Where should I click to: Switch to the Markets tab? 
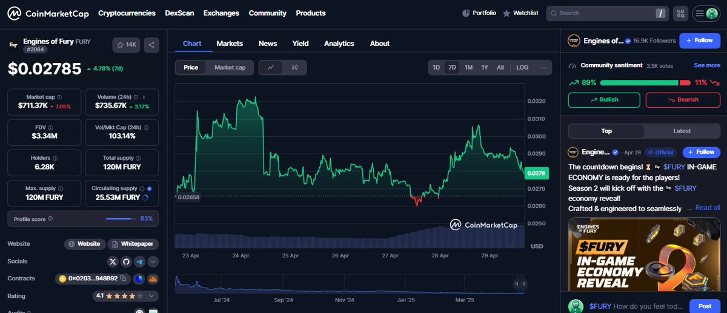point(230,44)
